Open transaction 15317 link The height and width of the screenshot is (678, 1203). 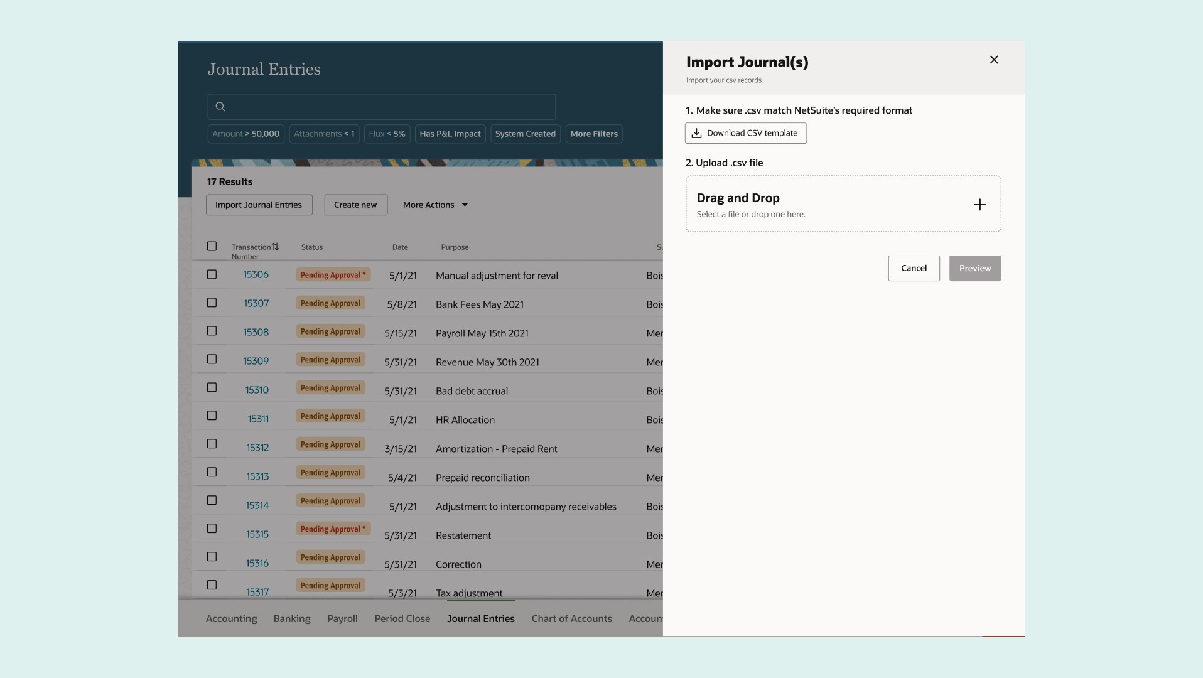pos(257,592)
